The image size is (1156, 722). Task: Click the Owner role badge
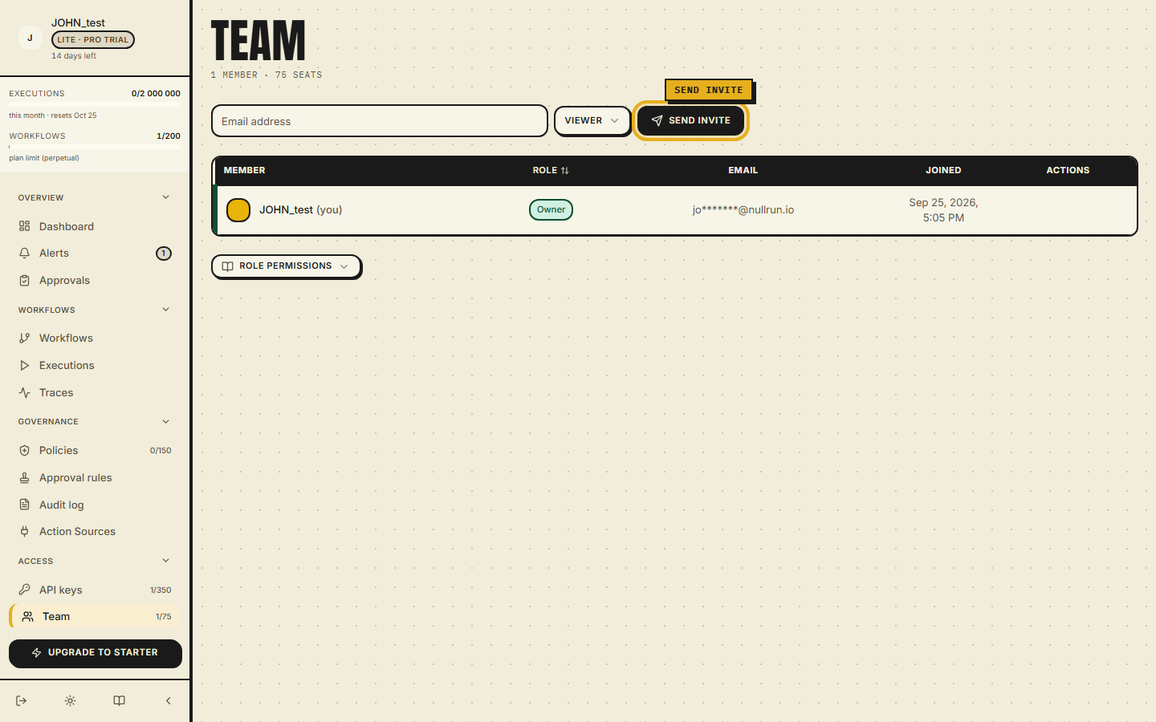tap(551, 210)
